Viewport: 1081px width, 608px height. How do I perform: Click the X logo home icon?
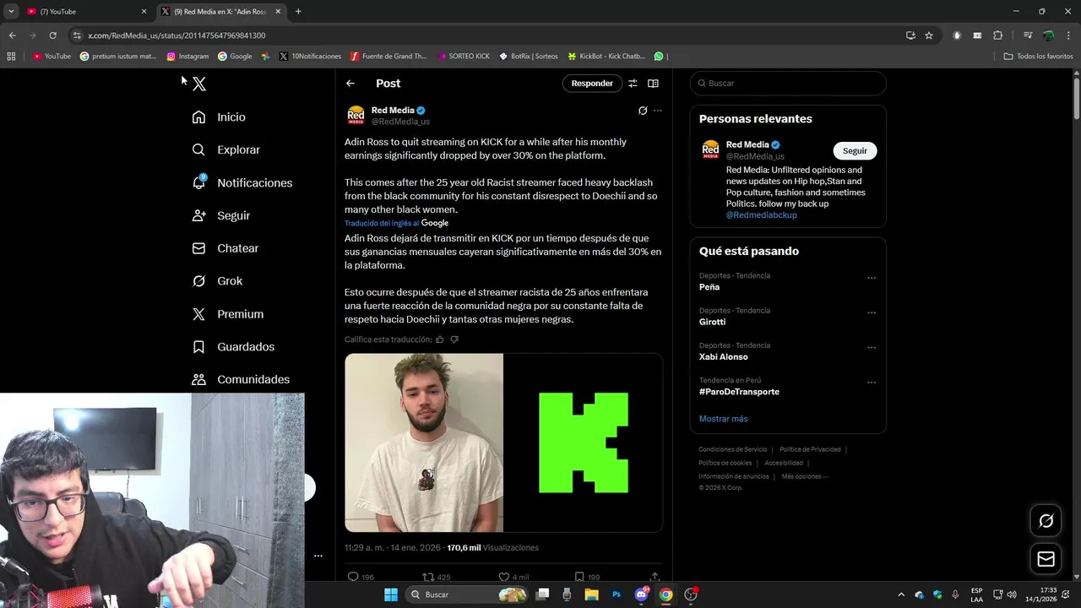pyautogui.click(x=199, y=84)
